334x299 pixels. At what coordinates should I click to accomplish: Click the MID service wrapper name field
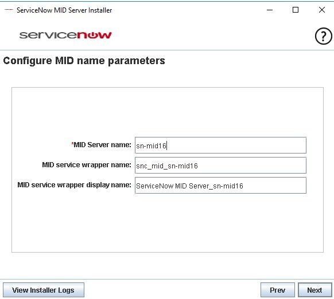pos(220,166)
